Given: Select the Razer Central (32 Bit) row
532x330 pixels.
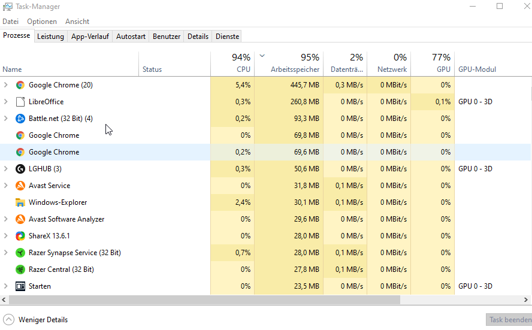Looking at the screenshot, I should pos(265,270).
